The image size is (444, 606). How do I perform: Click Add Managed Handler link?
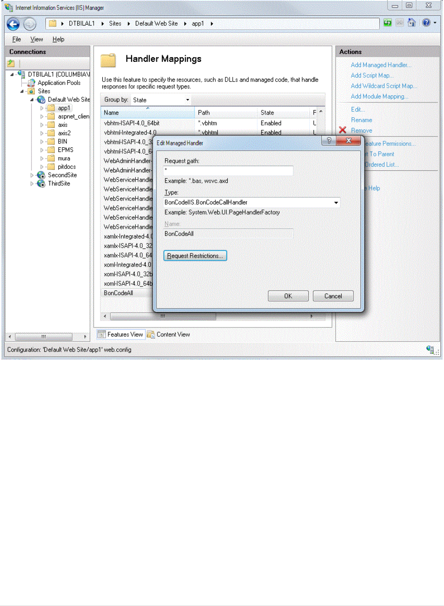381,65
